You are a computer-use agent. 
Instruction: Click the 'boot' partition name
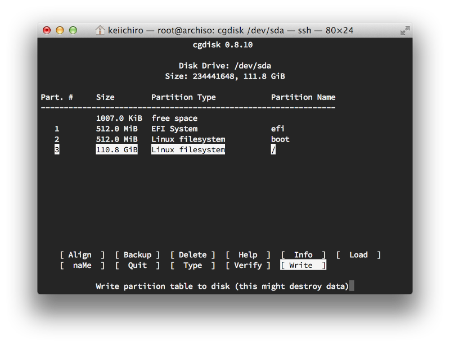pyautogui.click(x=280, y=139)
